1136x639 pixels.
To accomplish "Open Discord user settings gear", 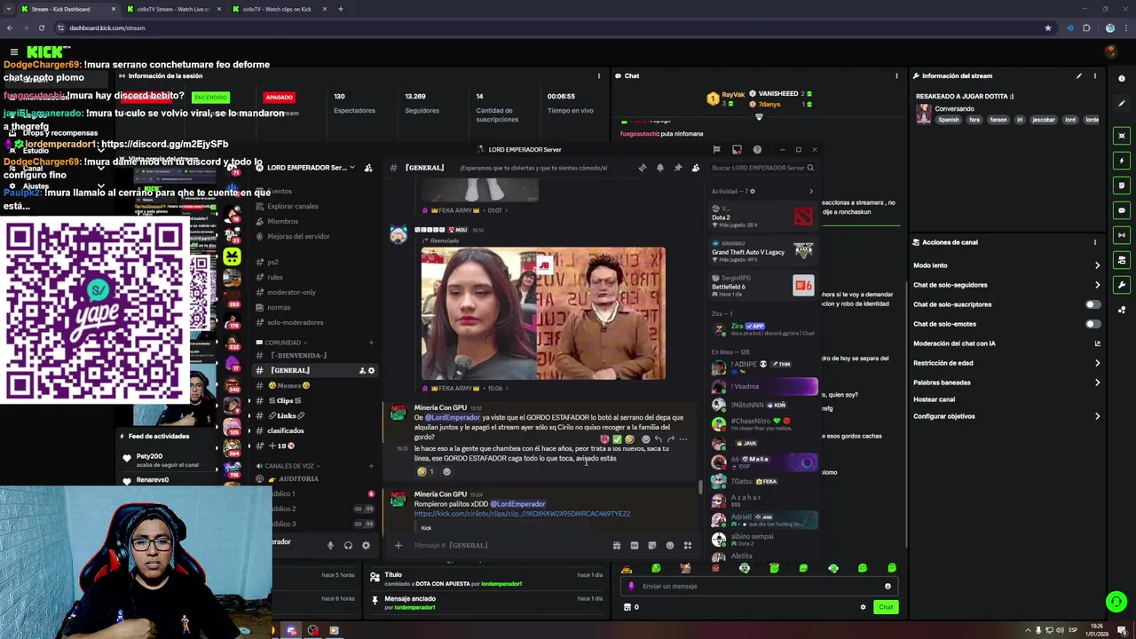I will click(x=366, y=546).
